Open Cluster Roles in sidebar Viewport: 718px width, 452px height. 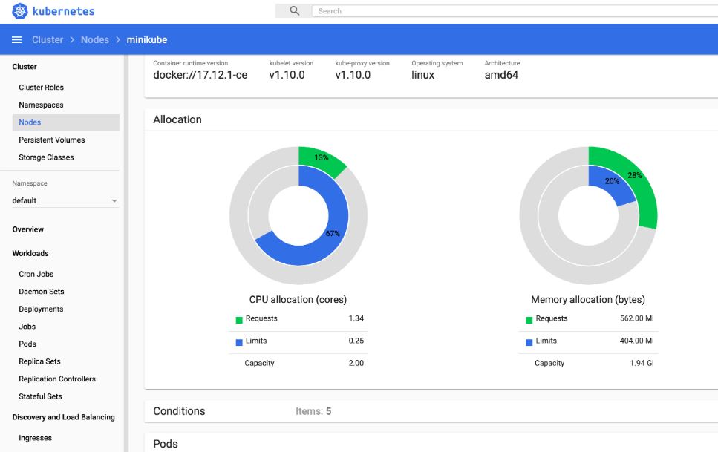pos(42,87)
